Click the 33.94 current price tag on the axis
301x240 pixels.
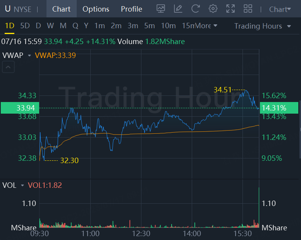click(19, 108)
